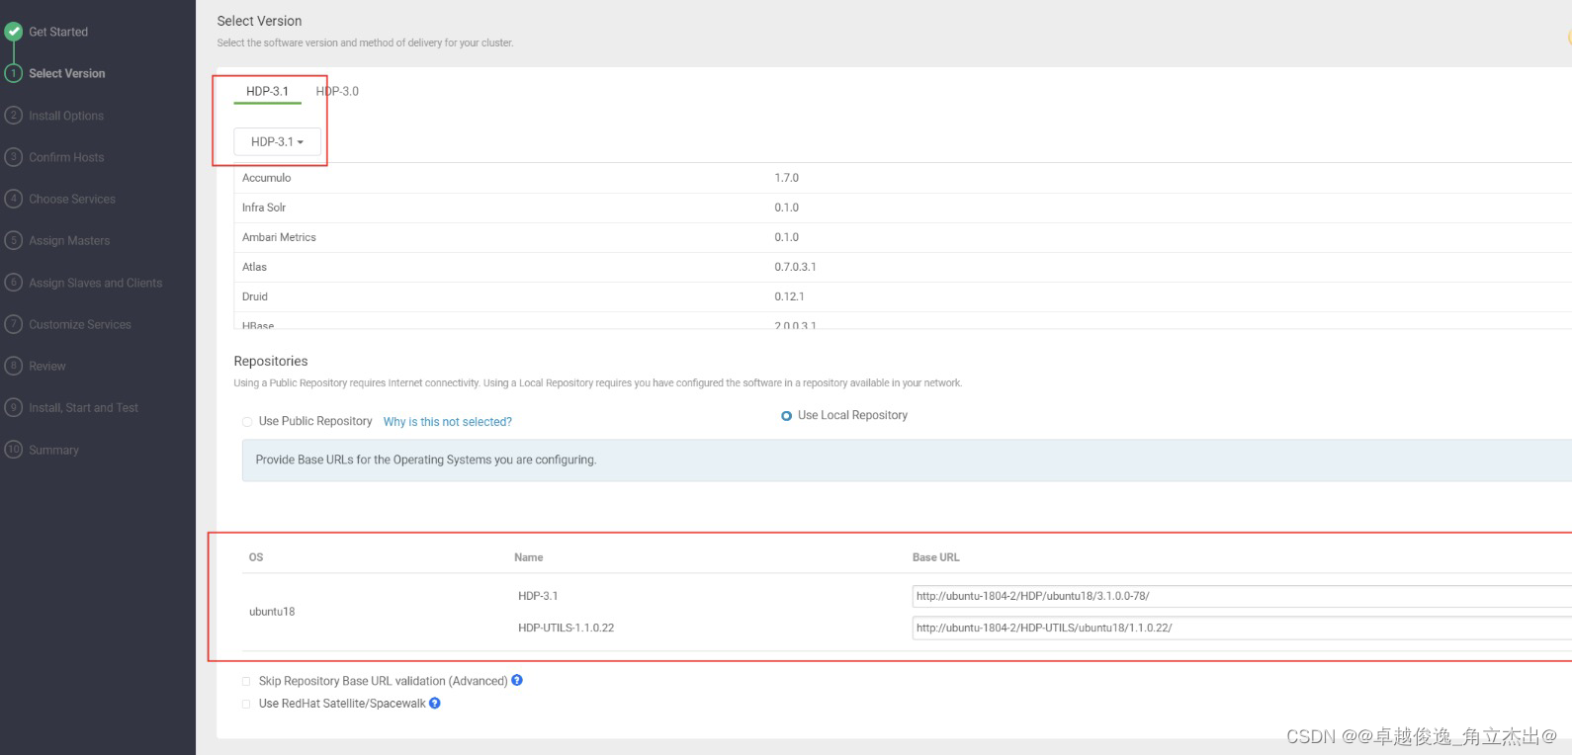Click the Druid service row
The image size is (1572, 755).
(903, 296)
